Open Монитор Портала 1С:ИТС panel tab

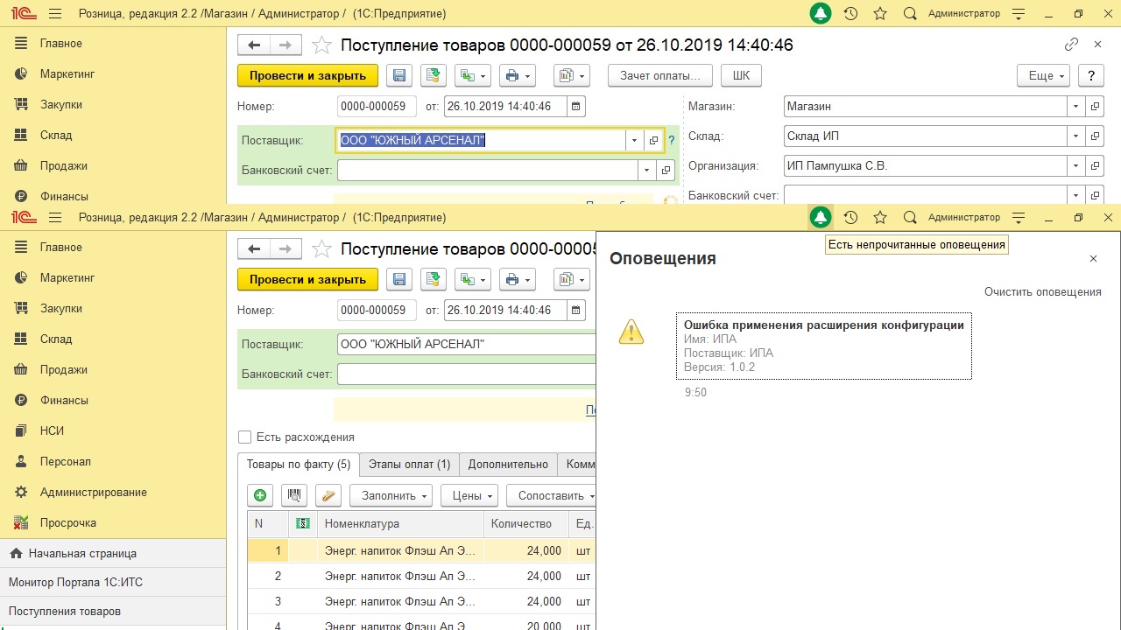[x=113, y=582]
